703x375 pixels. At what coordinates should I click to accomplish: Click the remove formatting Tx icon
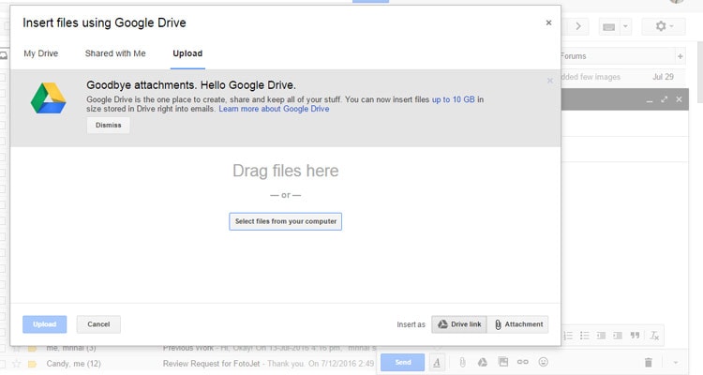(654, 336)
